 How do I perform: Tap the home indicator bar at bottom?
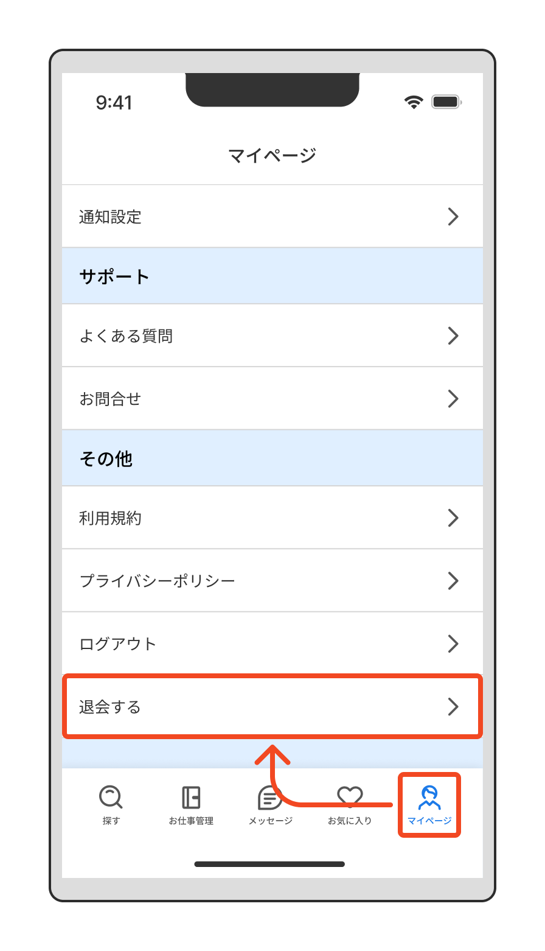272,864
